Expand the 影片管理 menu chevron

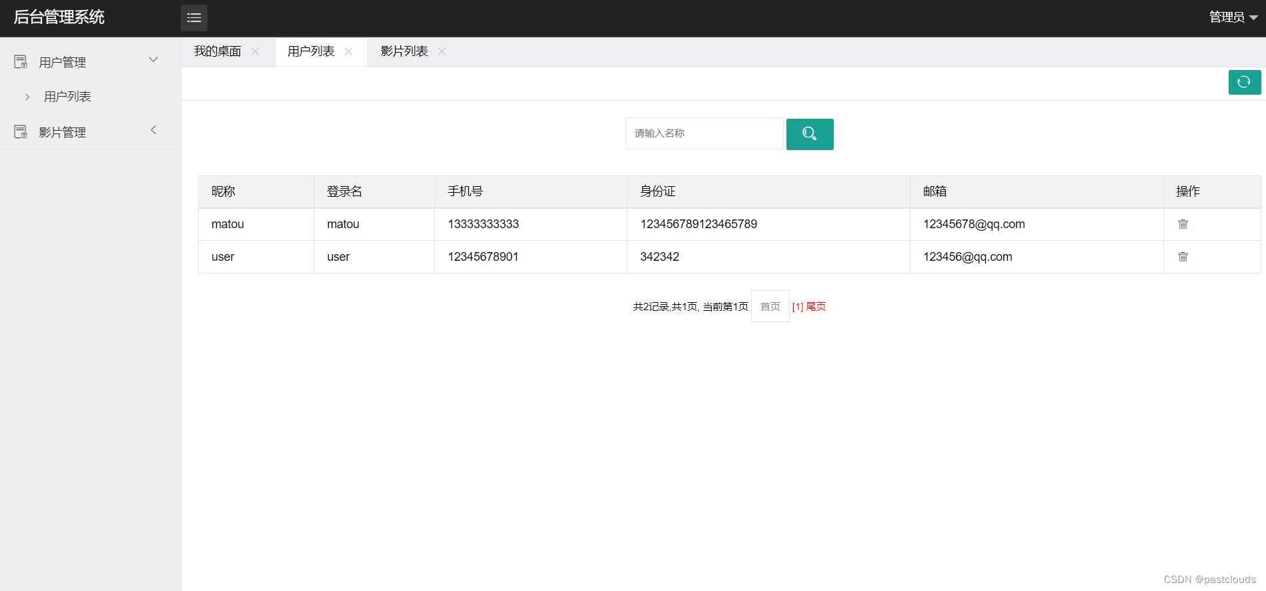tap(153, 130)
